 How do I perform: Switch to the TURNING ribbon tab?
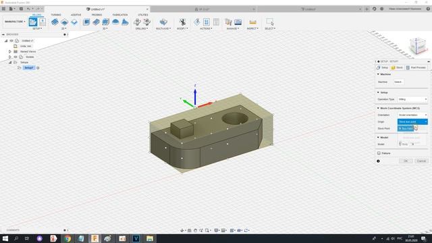click(x=56, y=15)
